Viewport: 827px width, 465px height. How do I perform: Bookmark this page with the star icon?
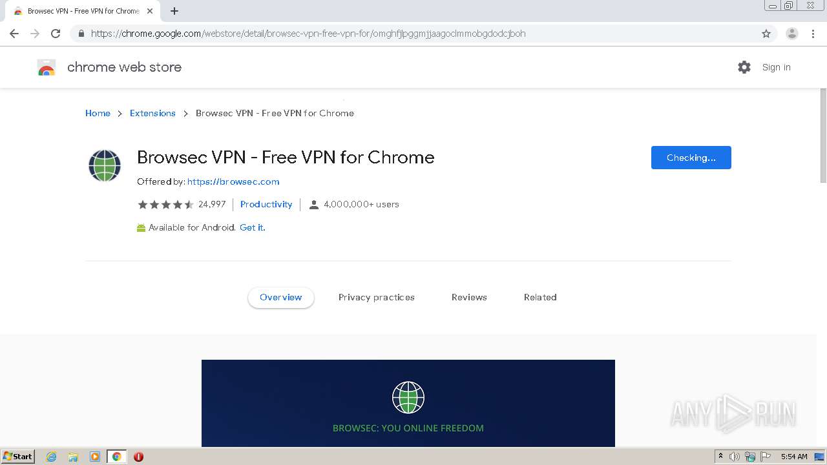[766, 34]
